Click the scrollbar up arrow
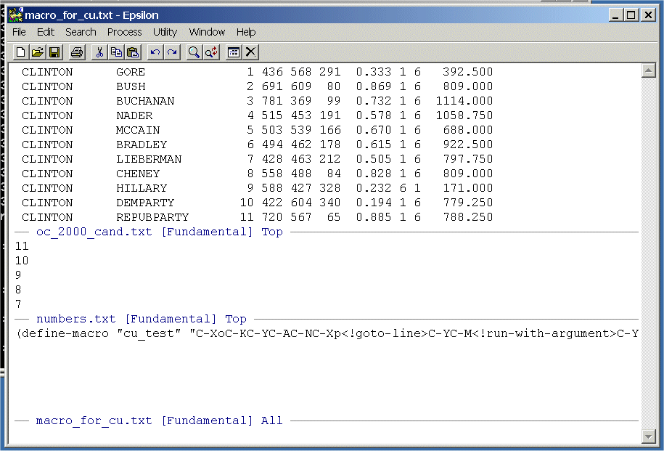The width and height of the screenshot is (664, 451). point(649,70)
